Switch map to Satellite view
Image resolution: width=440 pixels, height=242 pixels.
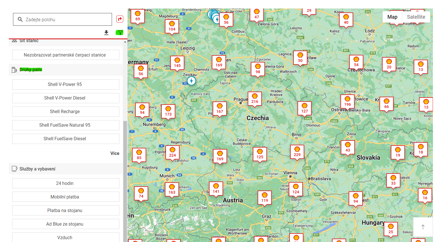coord(416,17)
